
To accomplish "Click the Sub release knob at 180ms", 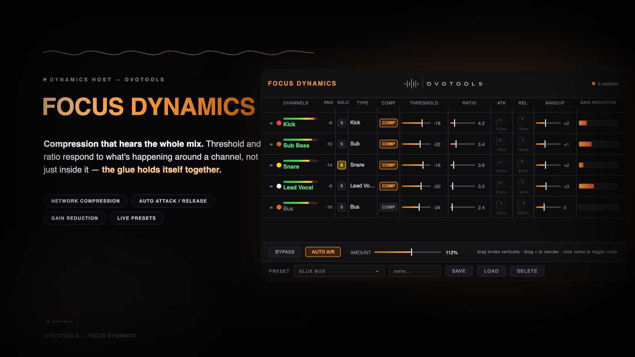I will pyautogui.click(x=523, y=142).
